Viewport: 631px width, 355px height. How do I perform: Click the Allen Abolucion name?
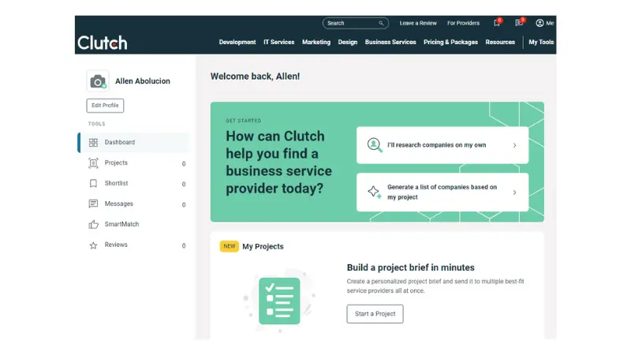[x=143, y=81]
